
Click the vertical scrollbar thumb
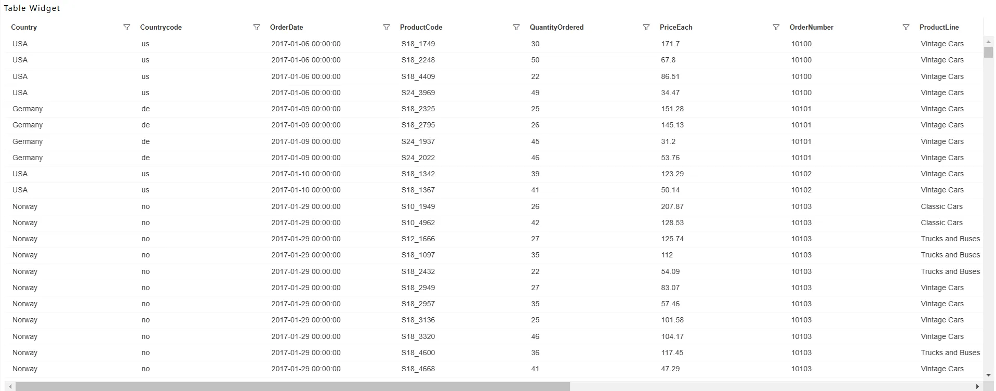(988, 52)
